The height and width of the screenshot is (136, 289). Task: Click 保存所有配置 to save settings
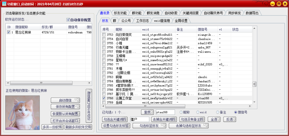click(x=65, y=107)
